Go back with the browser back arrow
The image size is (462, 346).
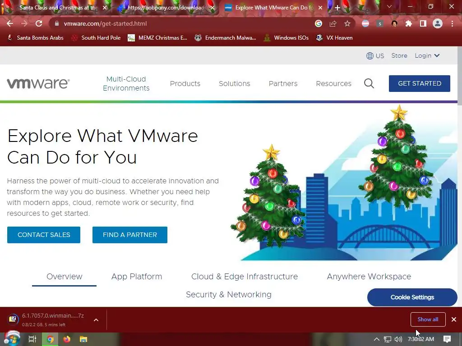(10, 23)
